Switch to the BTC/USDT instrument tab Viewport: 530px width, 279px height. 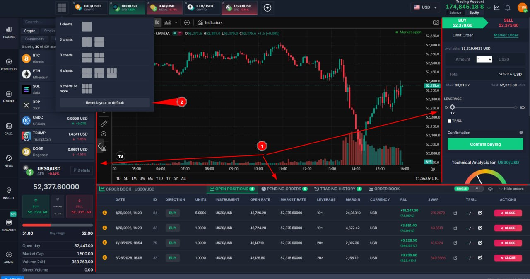pos(91,7)
